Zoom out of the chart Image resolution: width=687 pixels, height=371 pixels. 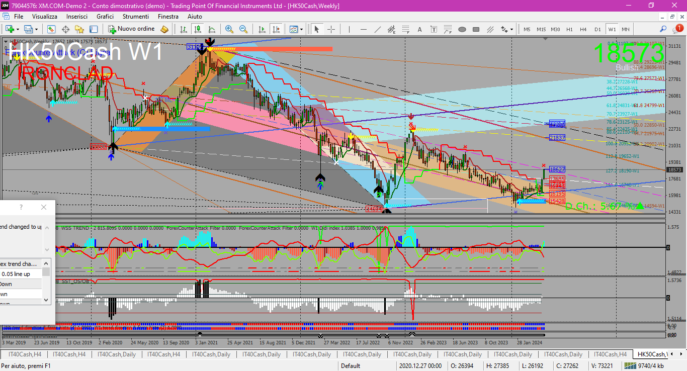pyautogui.click(x=243, y=29)
